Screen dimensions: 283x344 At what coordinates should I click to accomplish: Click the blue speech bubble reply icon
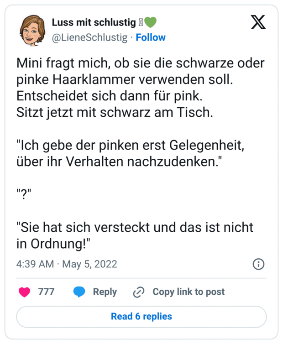[79, 292]
